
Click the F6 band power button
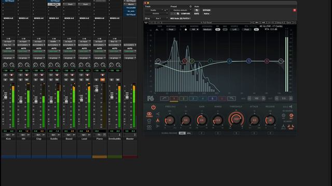tap(154, 107)
